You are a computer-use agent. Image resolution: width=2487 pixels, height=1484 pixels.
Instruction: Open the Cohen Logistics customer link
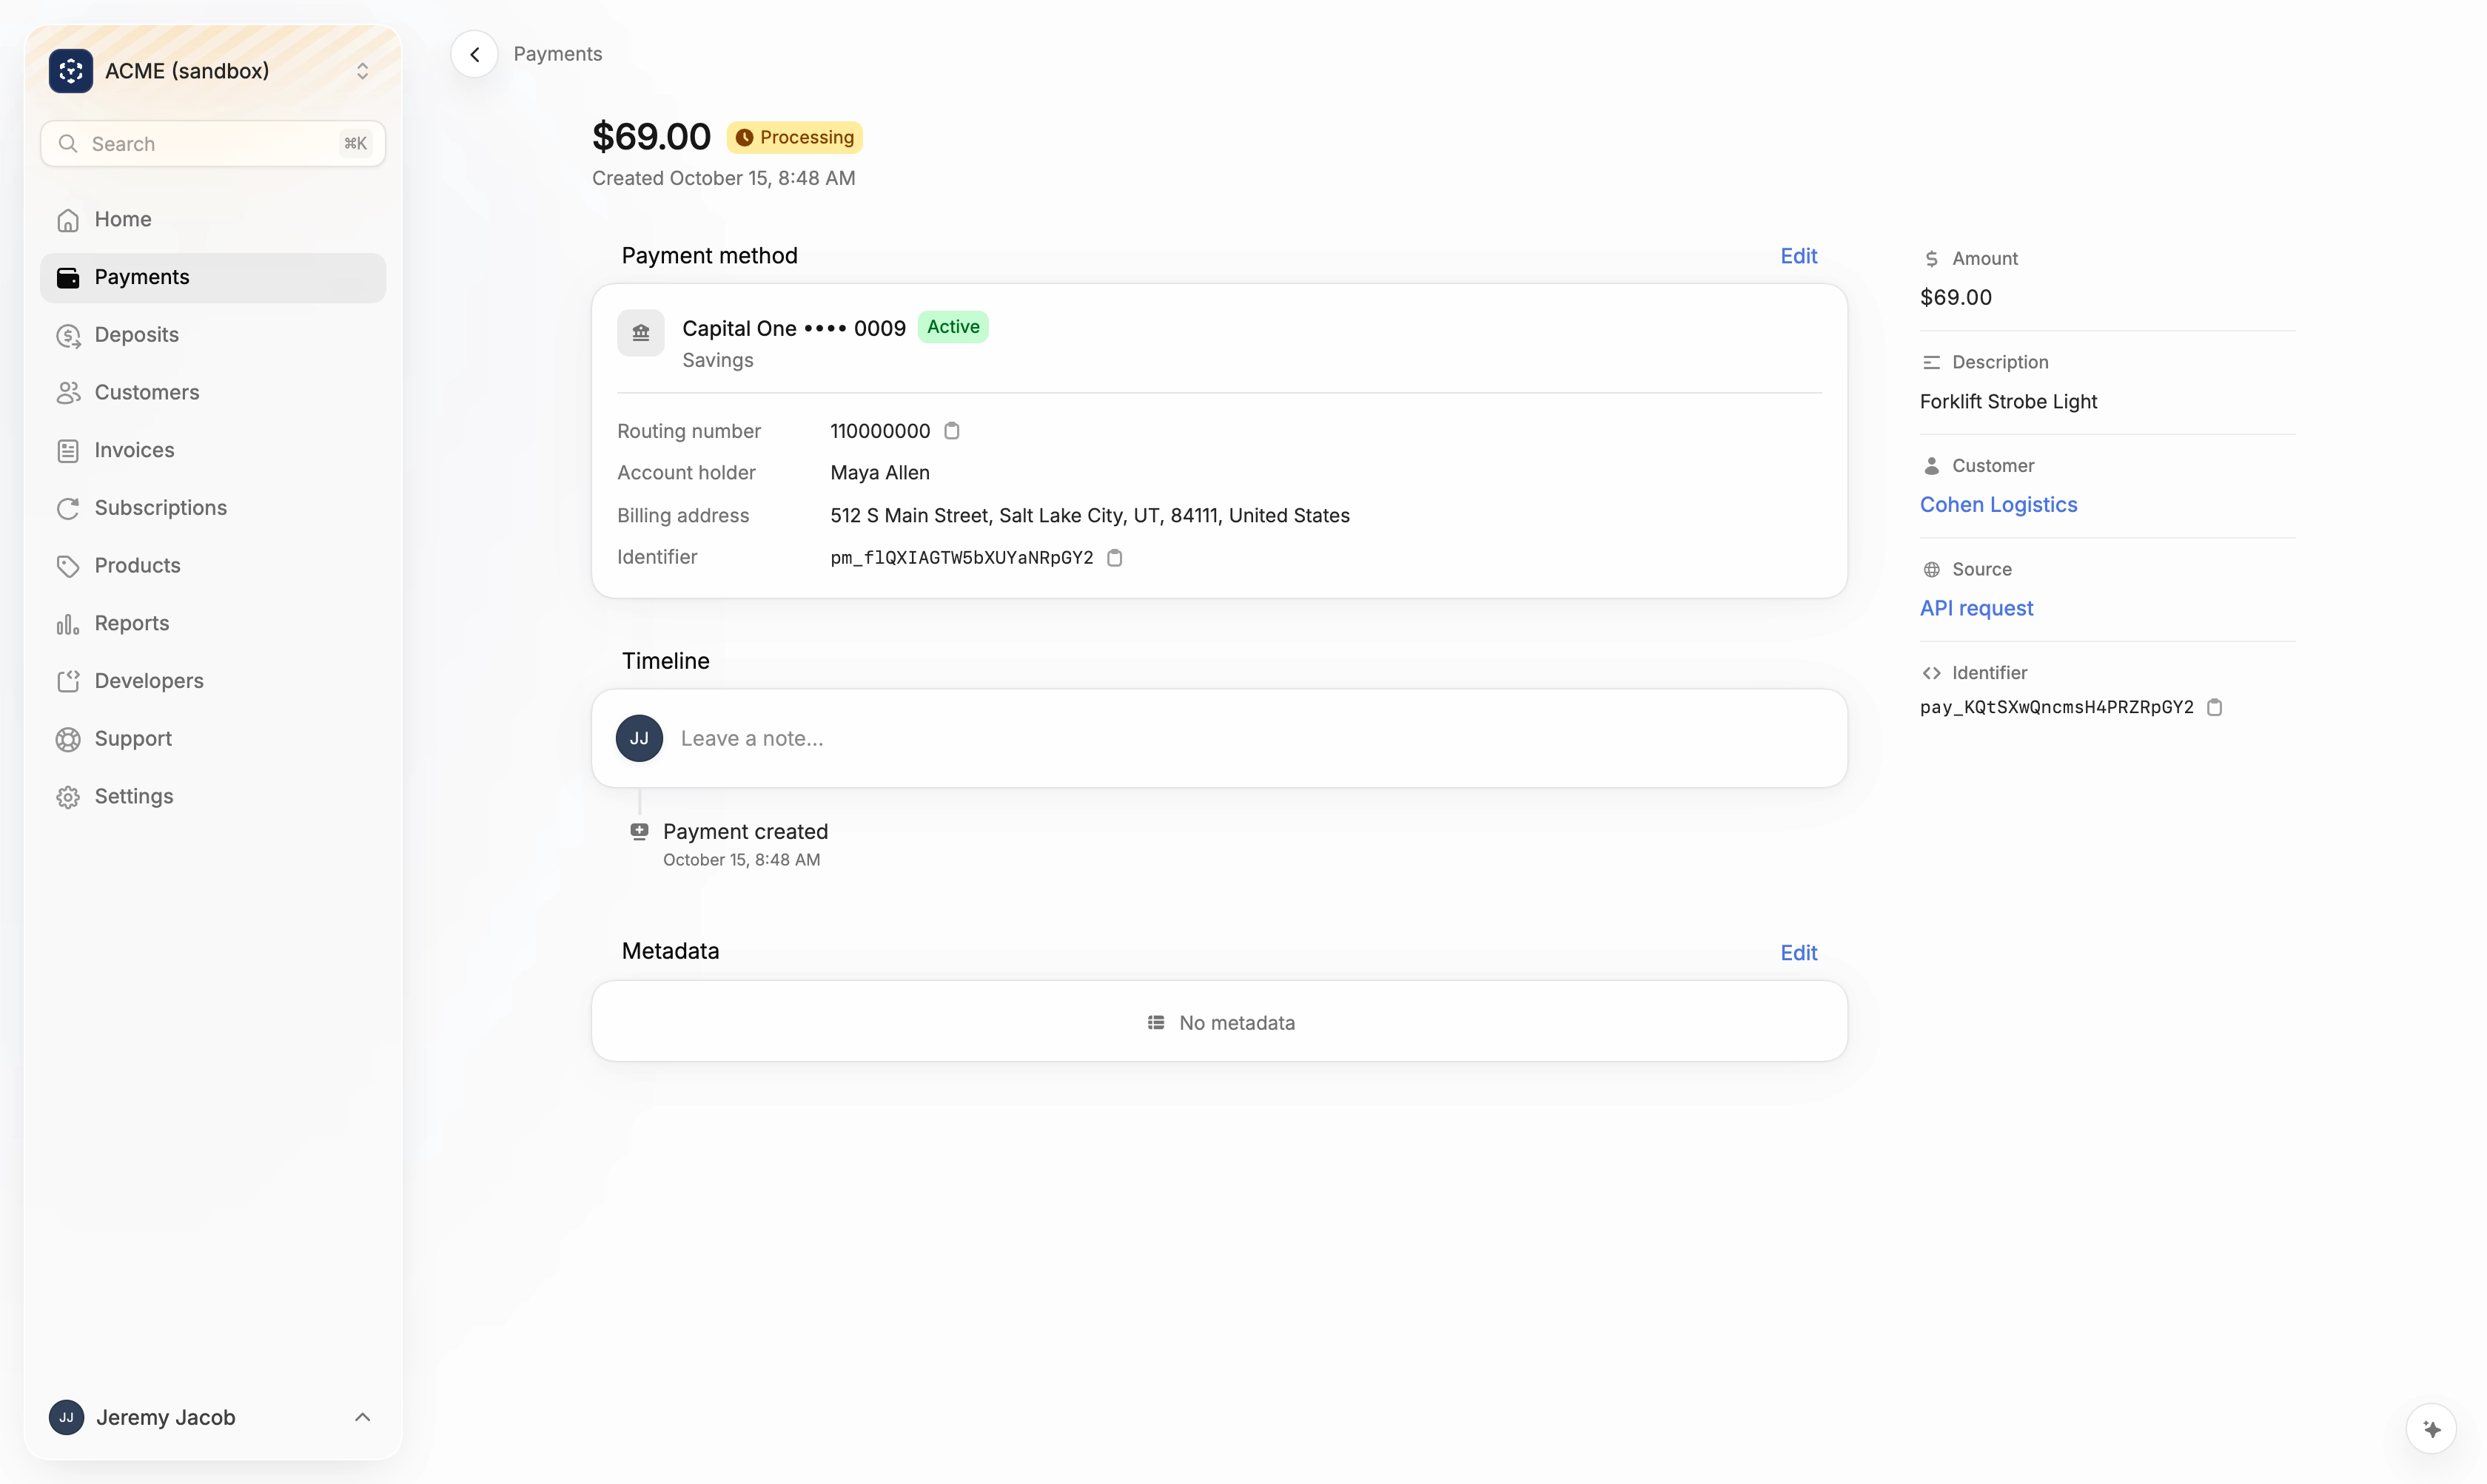[1998, 505]
